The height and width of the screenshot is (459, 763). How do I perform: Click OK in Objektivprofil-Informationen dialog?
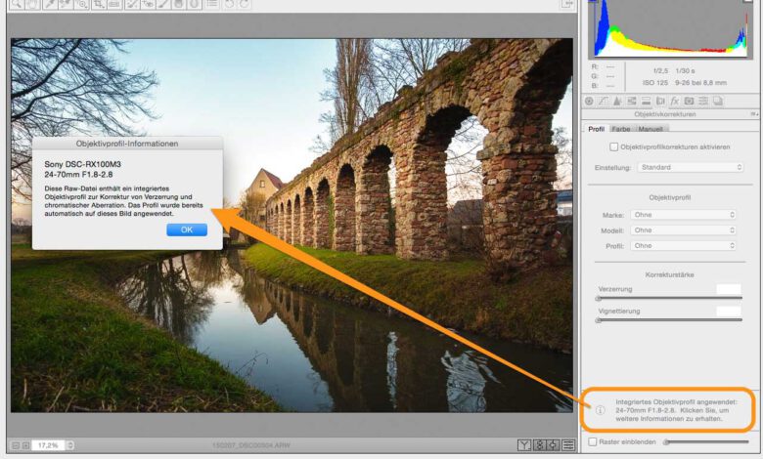point(187,230)
